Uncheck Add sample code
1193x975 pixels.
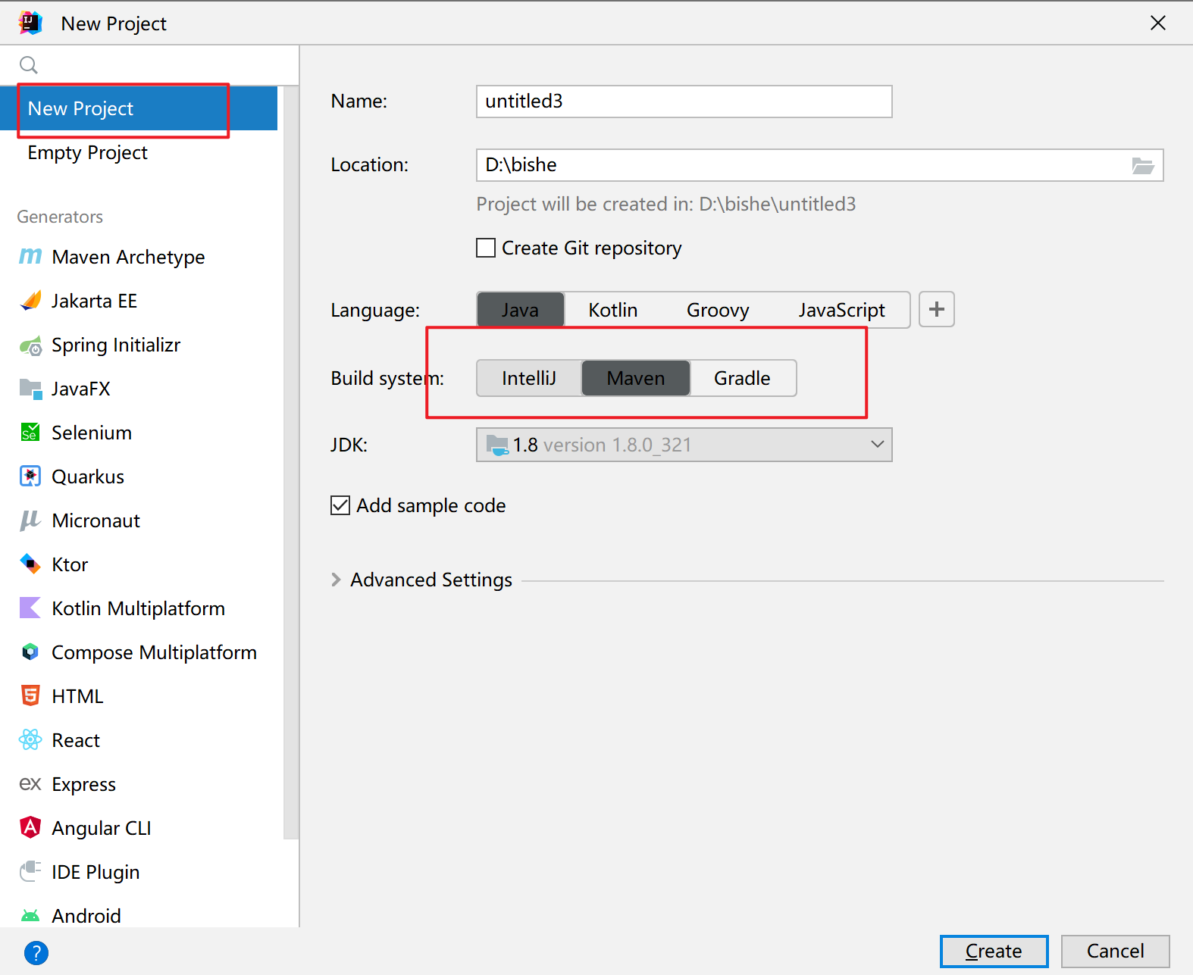(x=340, y=505)
